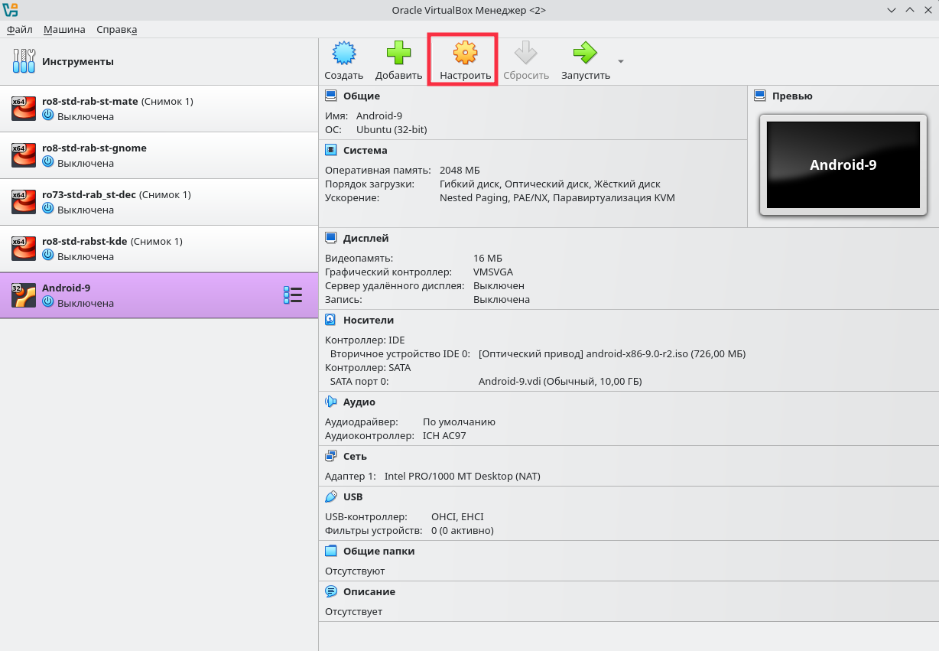Expand the dropdown arrow next to Запустить
Image resolution: width=939 pixels, height=651 pixels.
621,62
